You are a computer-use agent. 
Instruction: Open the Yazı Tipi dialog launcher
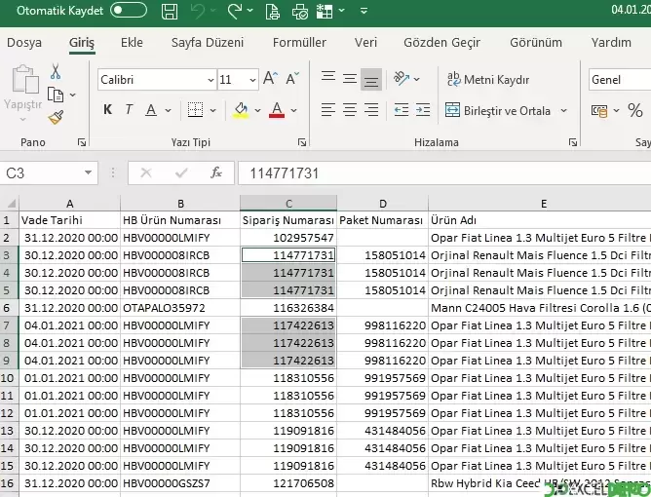[x=302, y=142]
